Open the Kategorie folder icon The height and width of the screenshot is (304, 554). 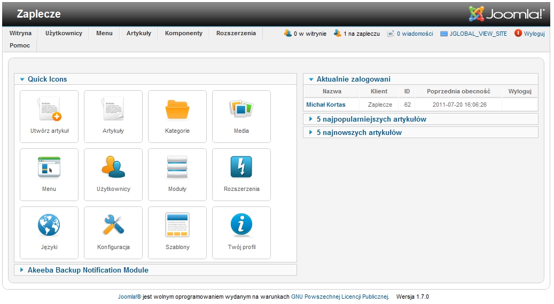pos(177,116)
